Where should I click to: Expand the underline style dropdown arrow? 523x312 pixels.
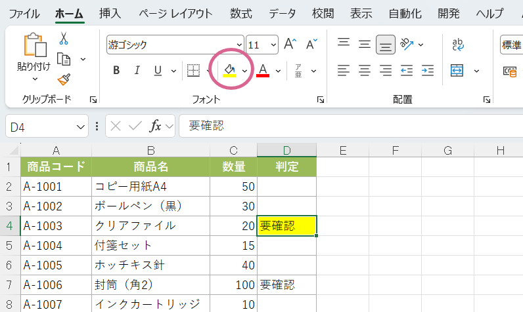click(173, 71)
